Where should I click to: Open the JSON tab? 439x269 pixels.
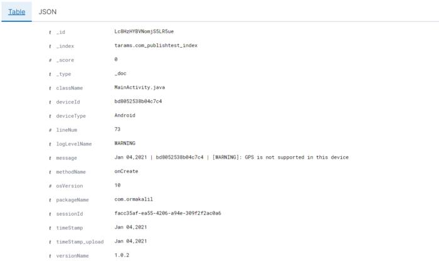47,12
